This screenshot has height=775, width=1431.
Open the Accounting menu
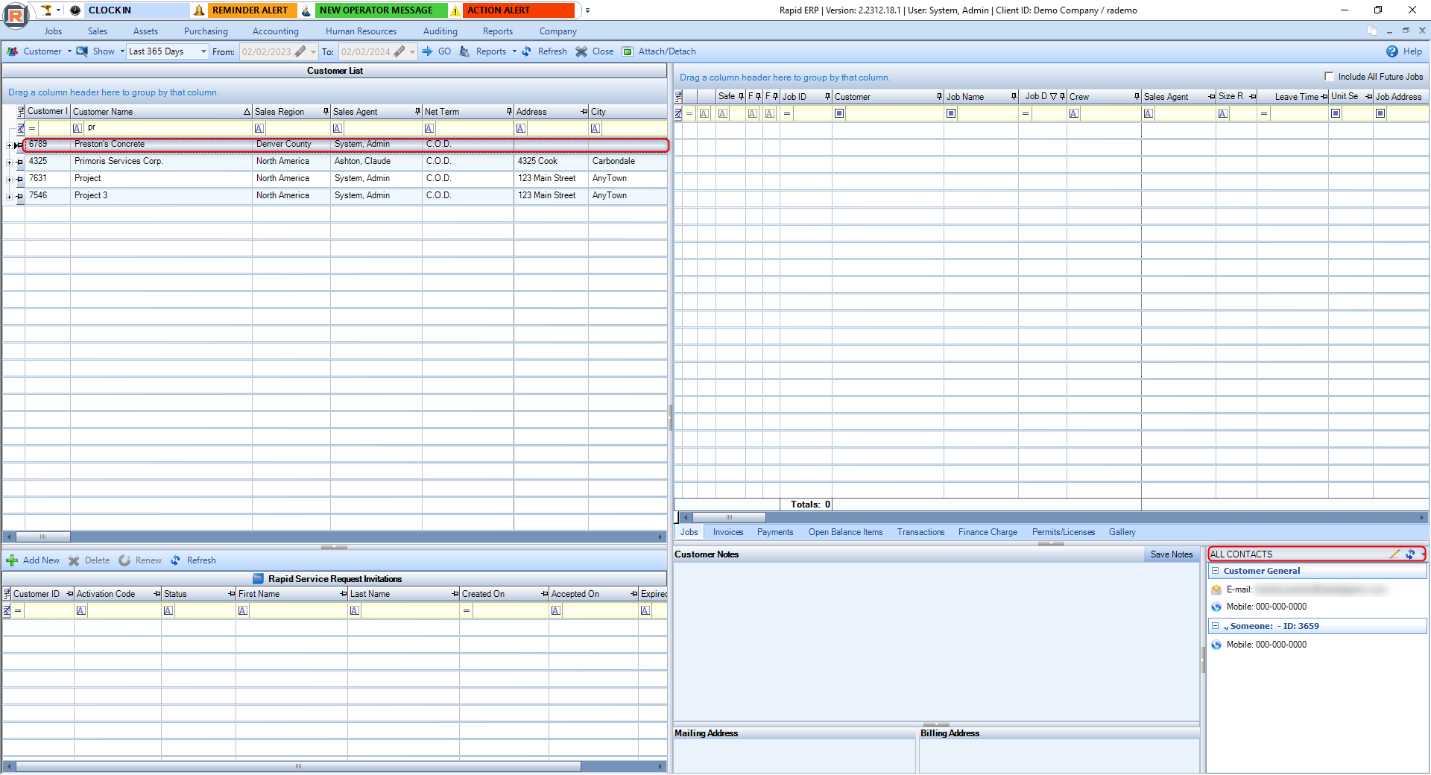[276, 31]
